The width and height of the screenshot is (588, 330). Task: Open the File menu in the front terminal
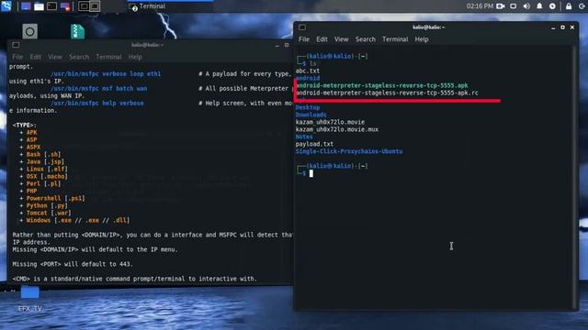(x=304, y=39)
